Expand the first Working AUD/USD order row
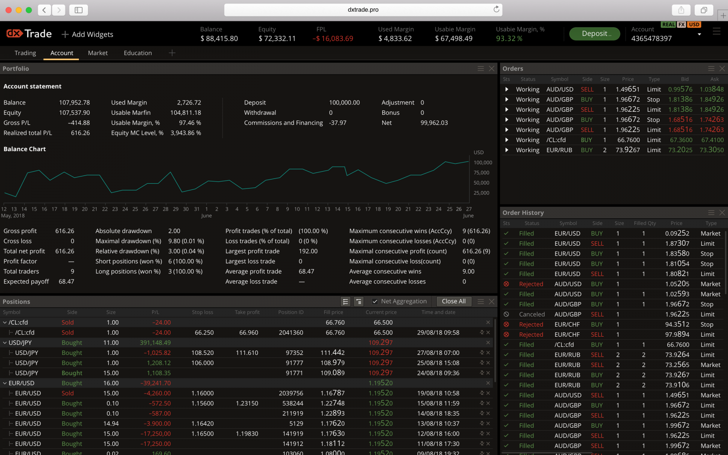The width and height of the screenshot is (728, 455). click(507, 89)
